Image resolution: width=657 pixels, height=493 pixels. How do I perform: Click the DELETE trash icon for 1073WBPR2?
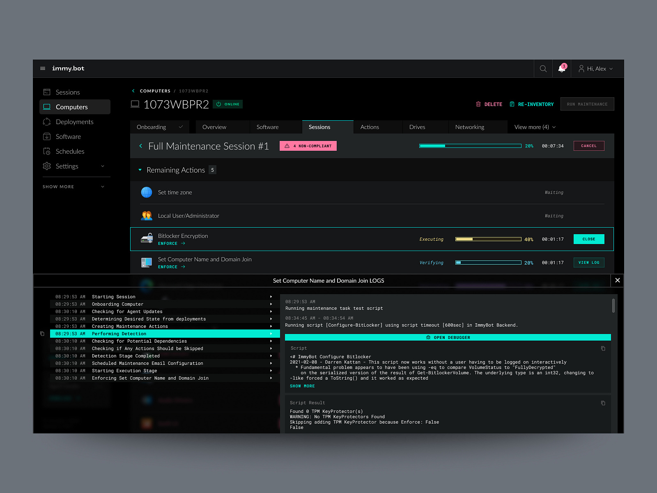(x=478, y=104)
